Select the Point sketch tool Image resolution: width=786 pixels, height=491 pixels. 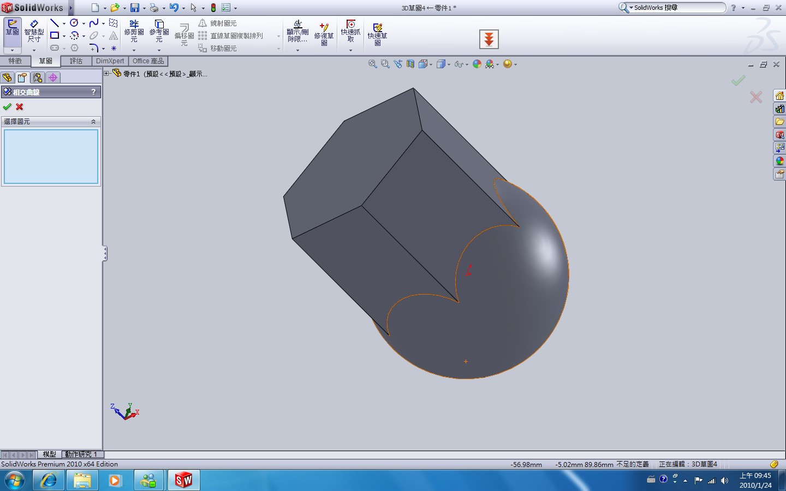[114, 48]
